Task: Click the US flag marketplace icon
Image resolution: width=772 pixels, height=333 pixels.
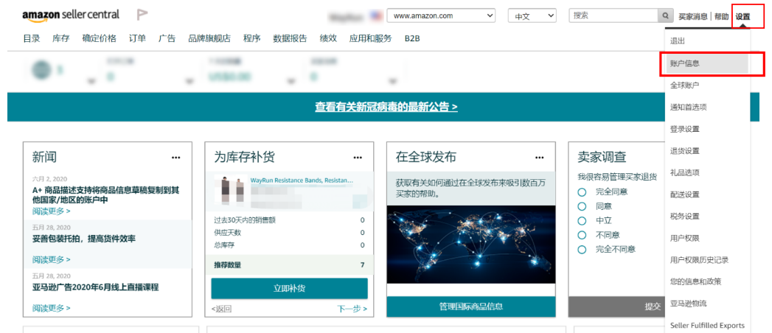Action: tap(376, 15)
